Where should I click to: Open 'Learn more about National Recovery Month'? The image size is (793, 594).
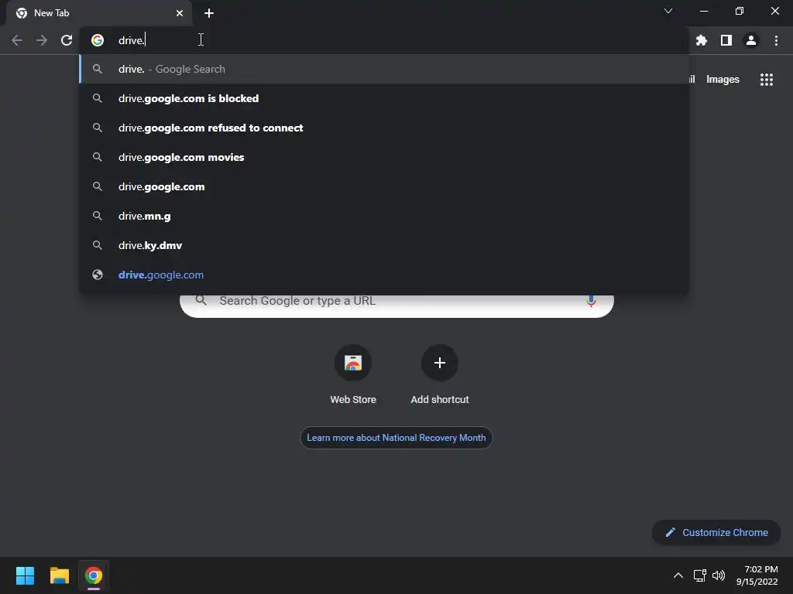396,438
